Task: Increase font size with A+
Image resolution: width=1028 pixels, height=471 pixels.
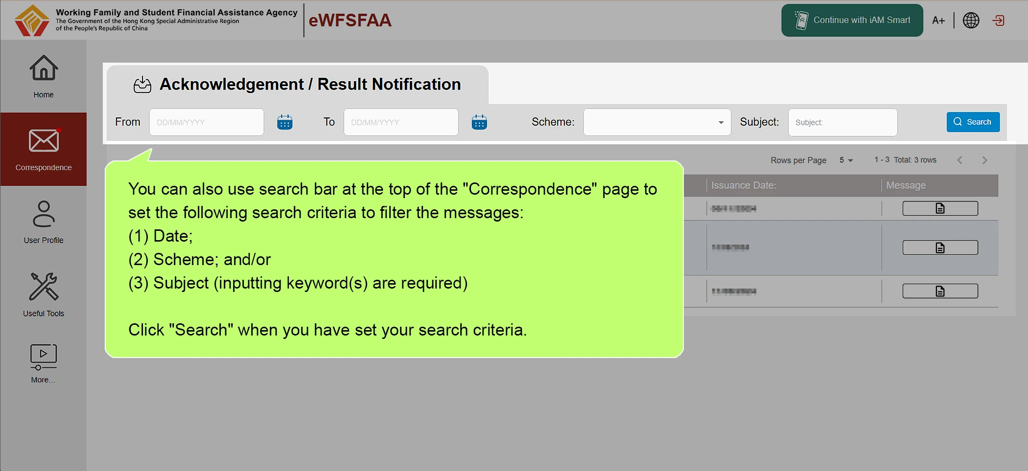Action: [x=938, y=20]
